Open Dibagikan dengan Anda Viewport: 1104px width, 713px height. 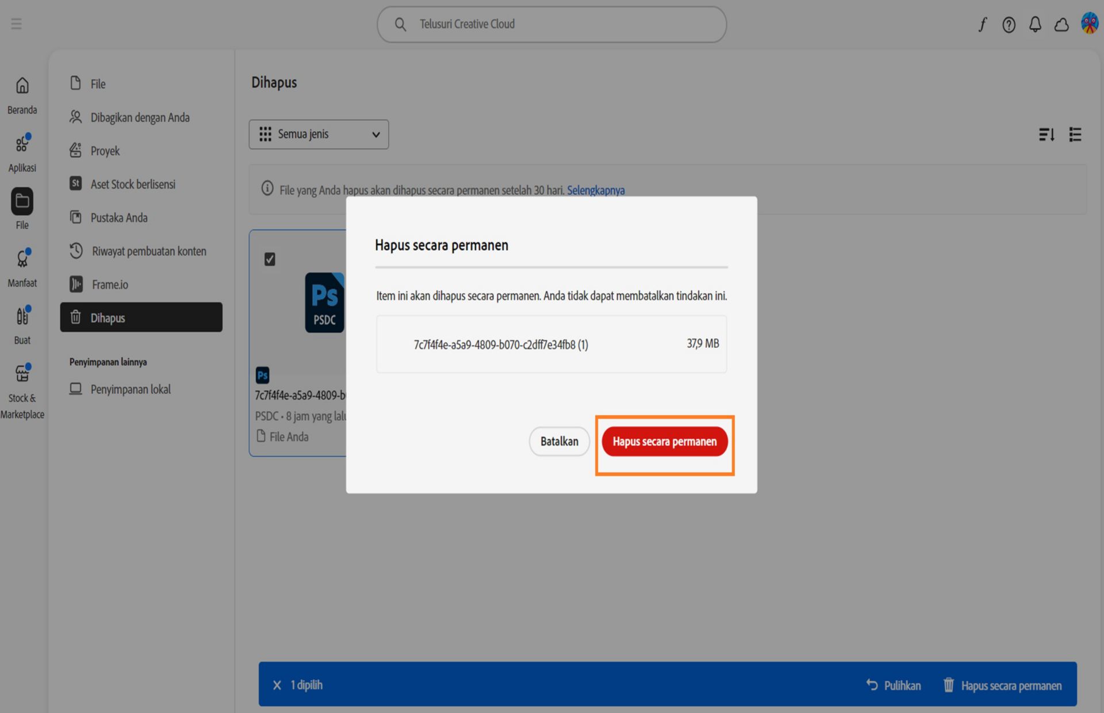[141, 117]
